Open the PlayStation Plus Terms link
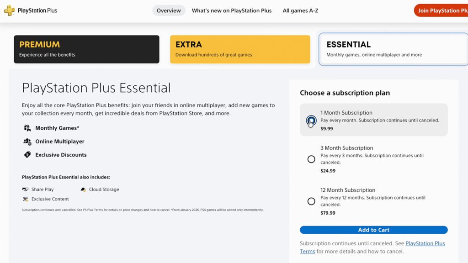The height and width of the screenshot is (263, 468). [425, 243]
